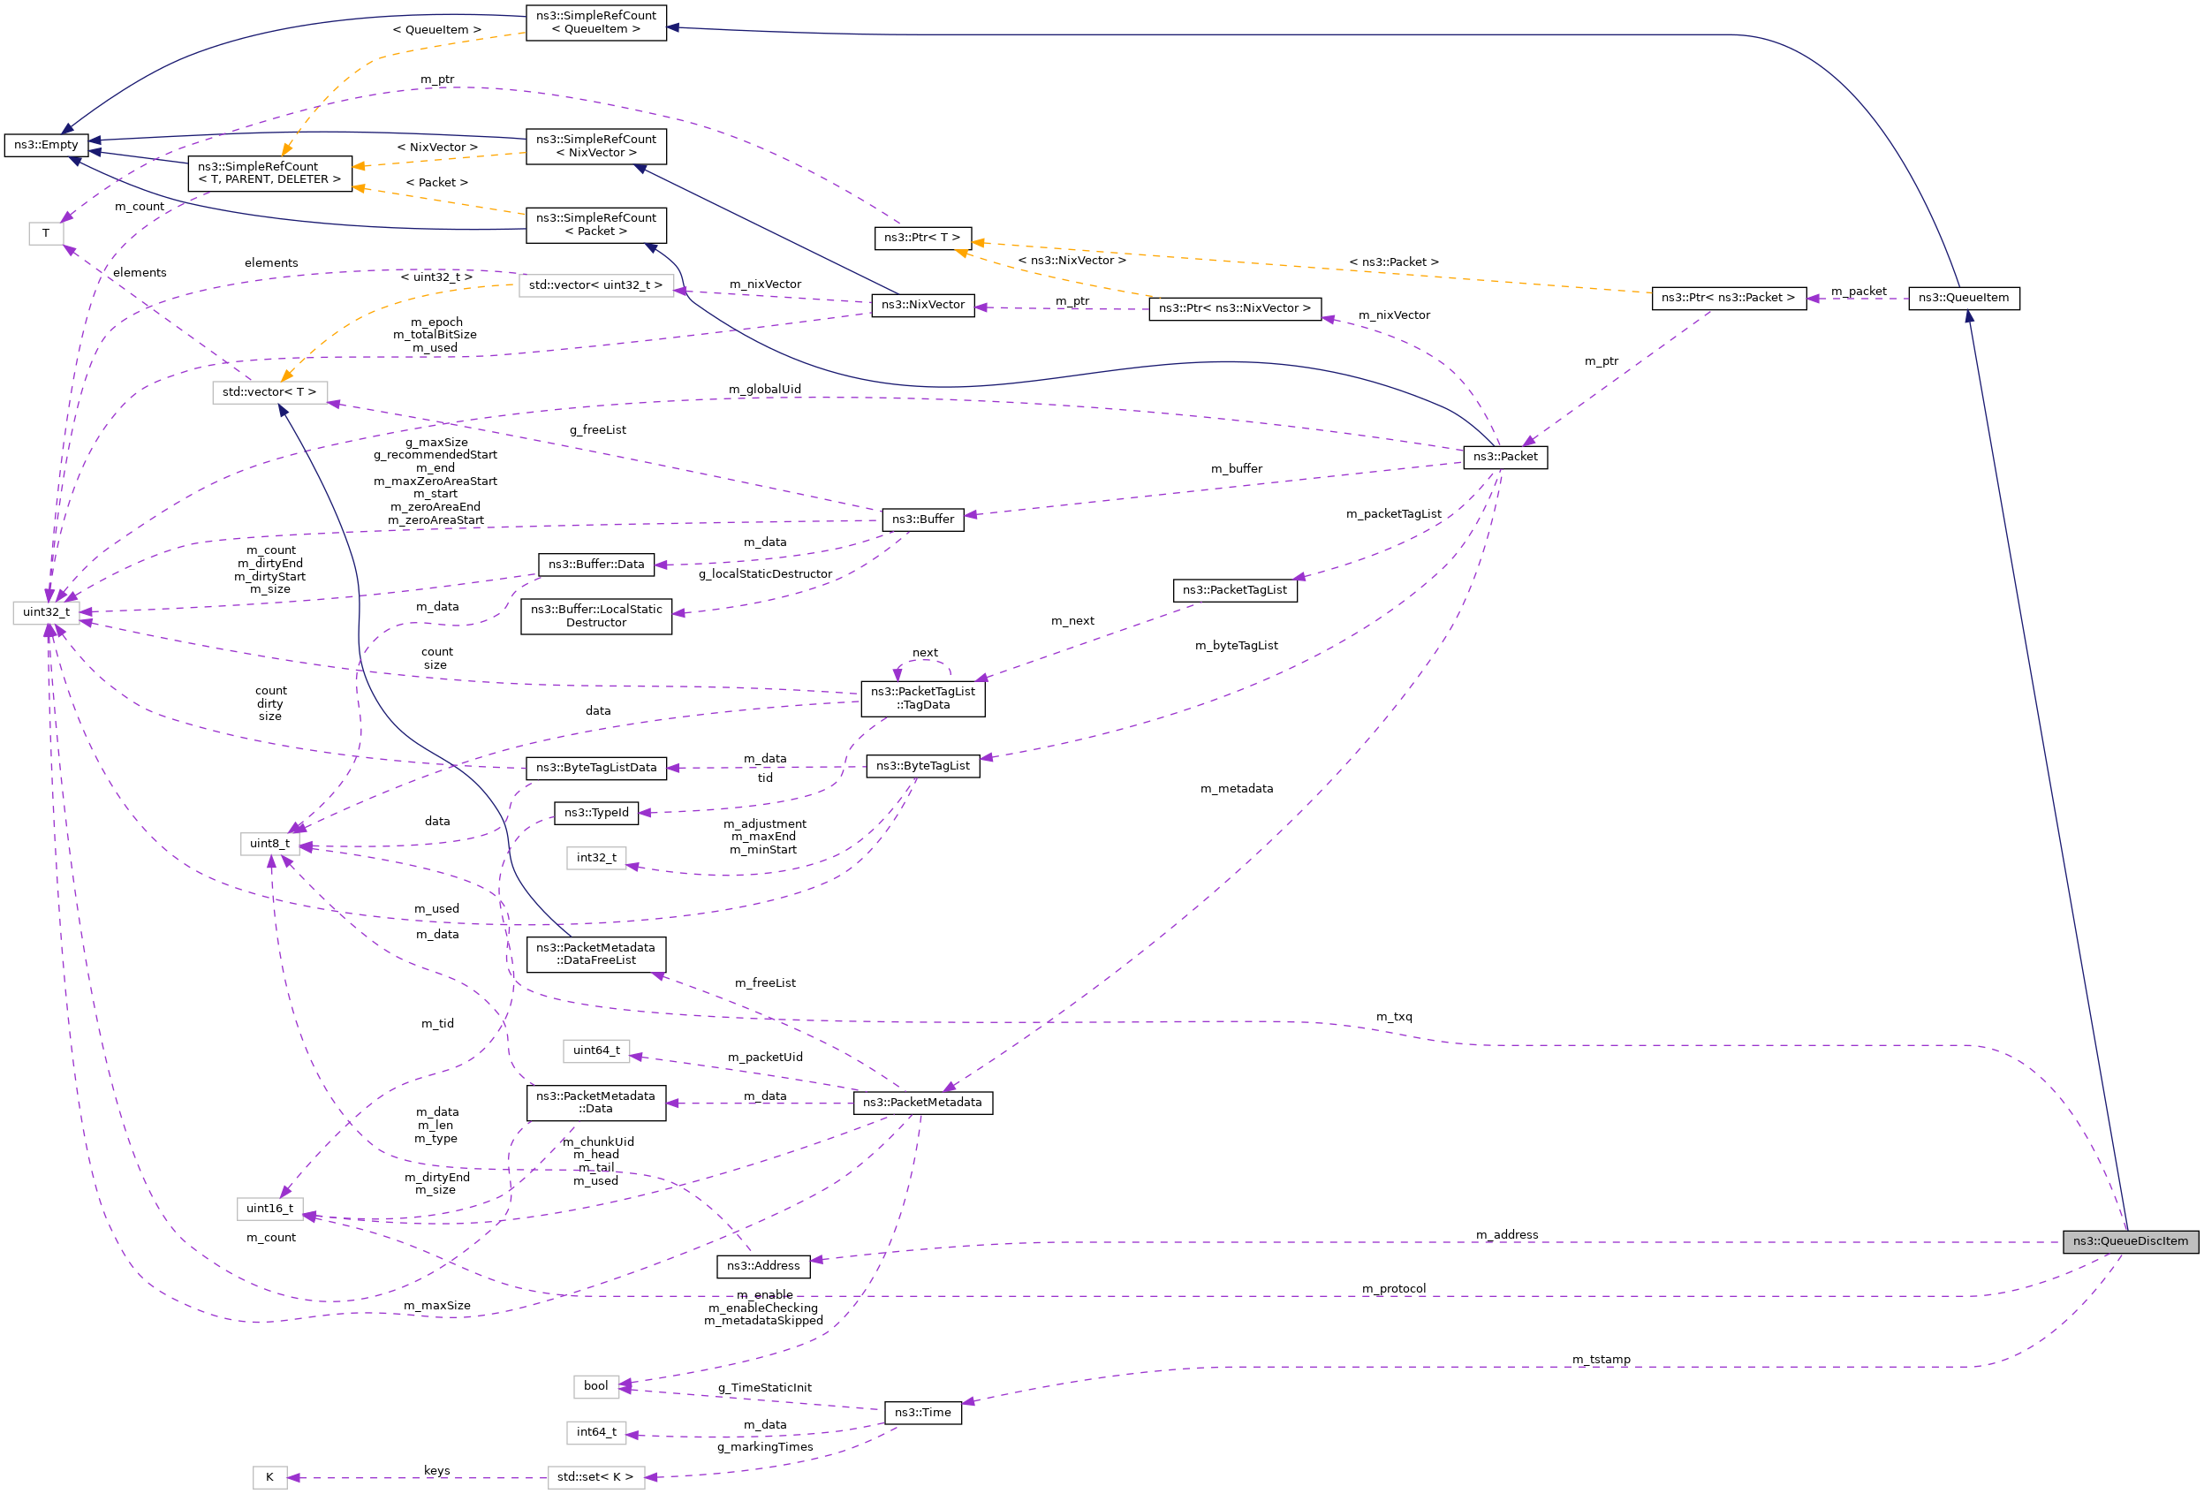Click the m_globalUid edge label

765,390
